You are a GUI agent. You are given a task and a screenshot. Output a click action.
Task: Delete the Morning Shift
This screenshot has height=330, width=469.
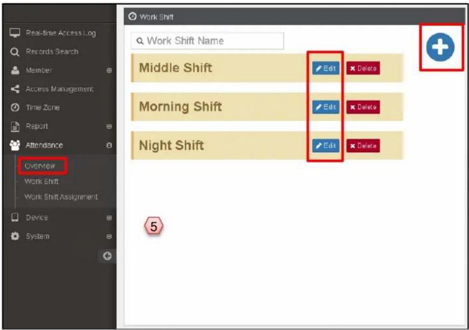click(x=363, y=107)
